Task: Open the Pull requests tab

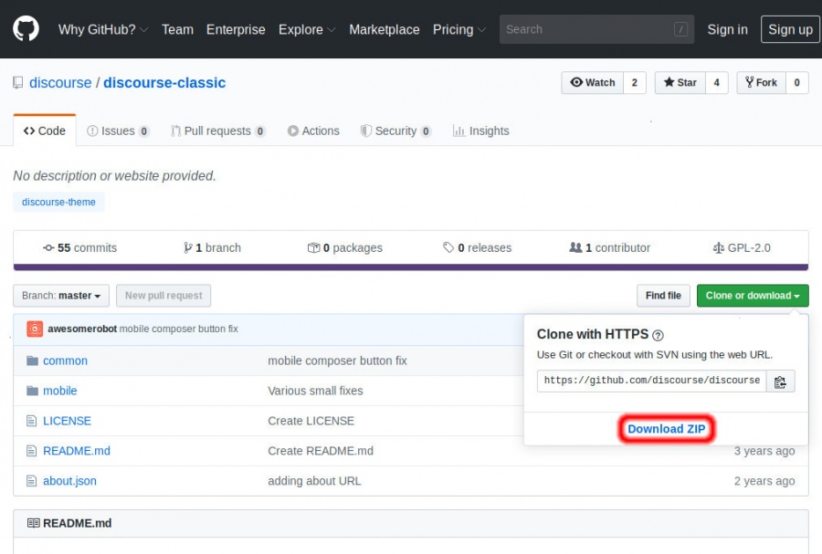Action: point(217,131)
